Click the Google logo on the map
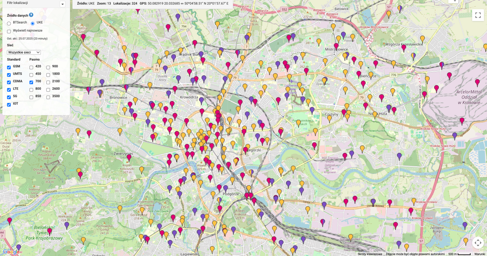 pos(11,252)
